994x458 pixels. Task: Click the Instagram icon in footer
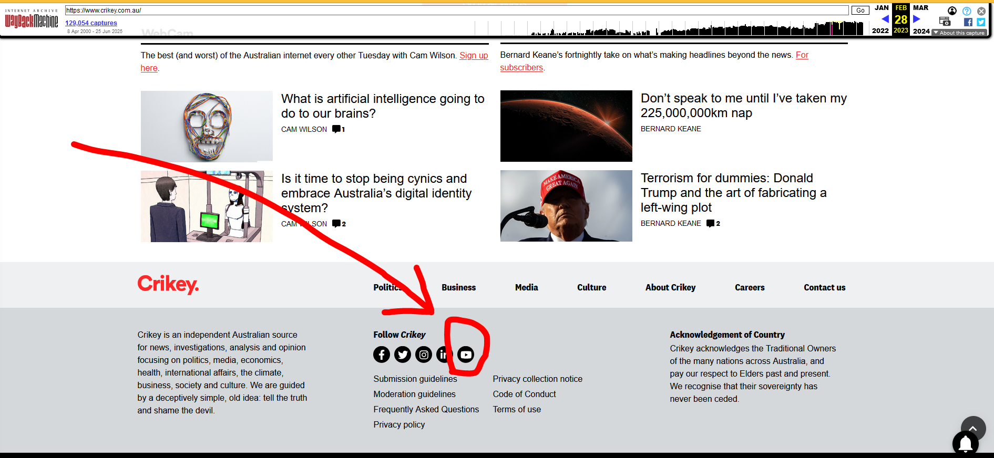[424, 355]
